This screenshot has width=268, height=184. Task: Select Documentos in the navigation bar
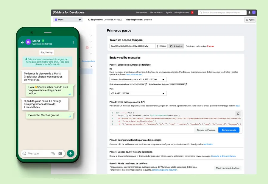(x=142, y=12)
